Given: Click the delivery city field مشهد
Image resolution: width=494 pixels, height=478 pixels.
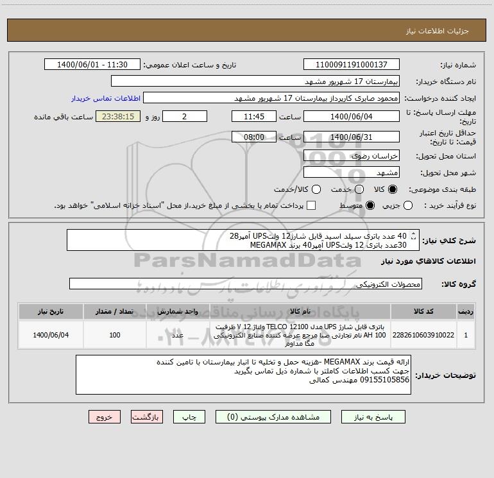Looking at the screenshot, I should 352,173.
